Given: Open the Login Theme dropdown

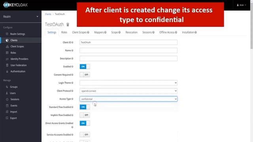Looking at the screenshot, I should click(128, 83).
